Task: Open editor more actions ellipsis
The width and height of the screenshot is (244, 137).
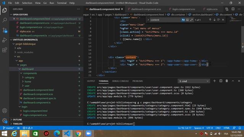Action: (x=239, y=9)
